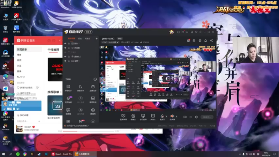Click the greyed 连接中 stream button

point(207,117)
